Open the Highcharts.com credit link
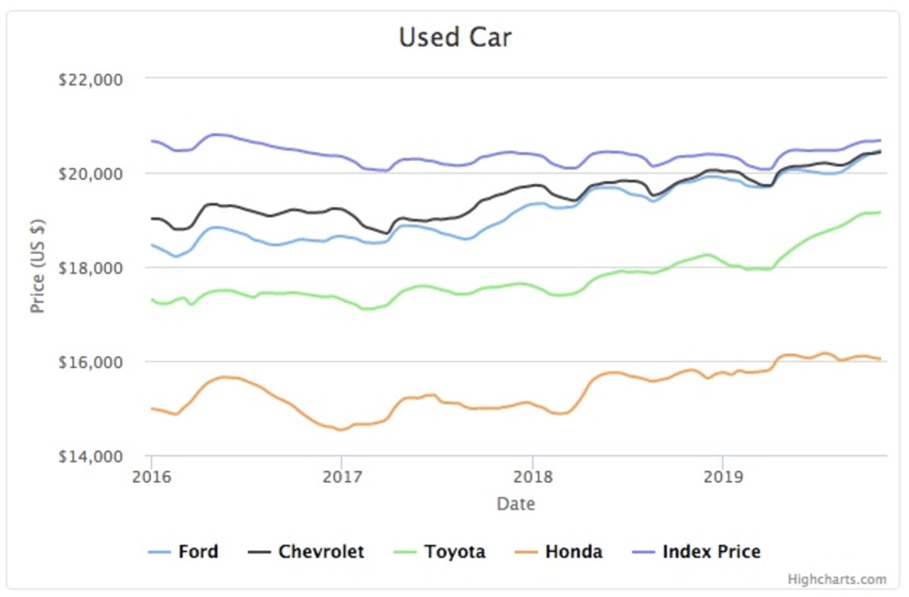The height and width of the screenshot is (597, 909). 836,579
